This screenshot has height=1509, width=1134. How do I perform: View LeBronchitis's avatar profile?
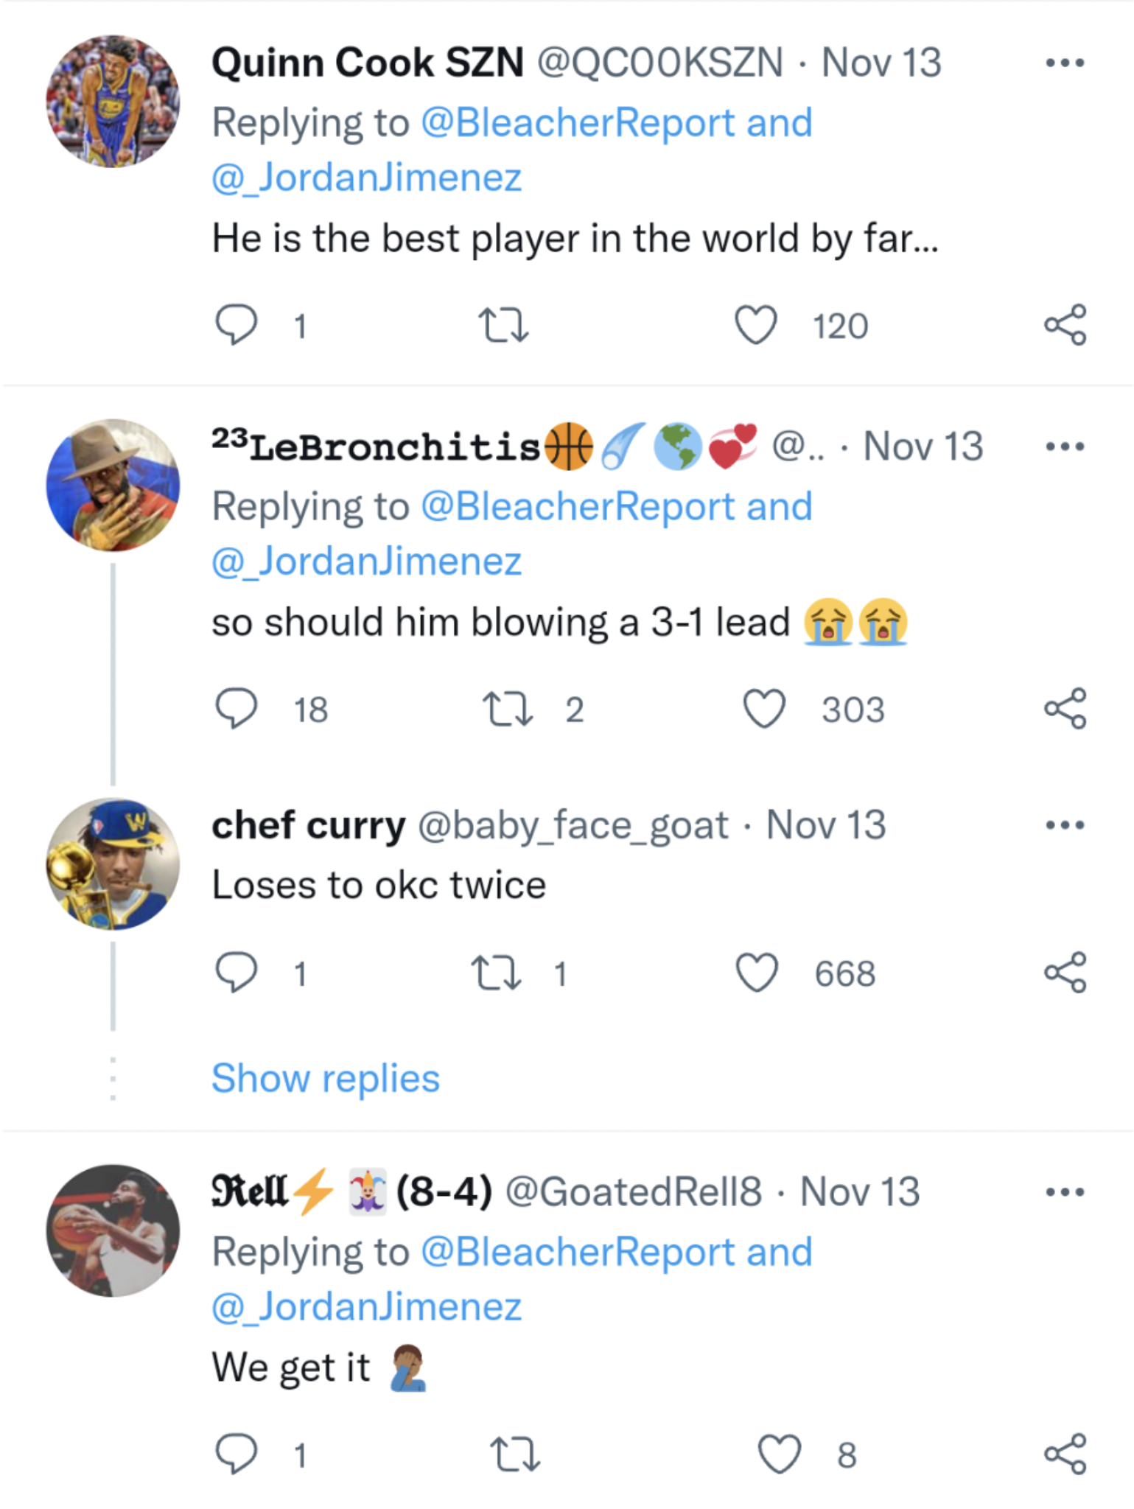click(x=113, y=486)
